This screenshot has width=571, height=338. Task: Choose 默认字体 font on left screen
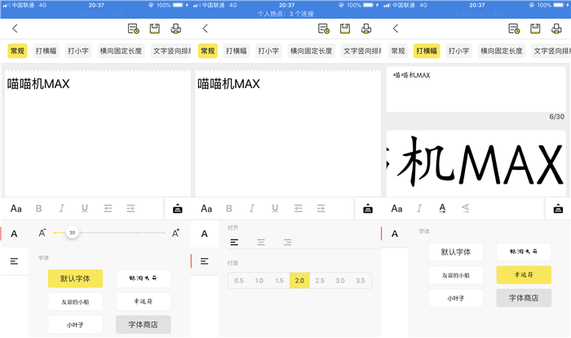(x=75, y=278)
